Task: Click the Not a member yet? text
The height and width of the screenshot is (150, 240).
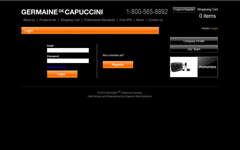Action: click(113, 55)
